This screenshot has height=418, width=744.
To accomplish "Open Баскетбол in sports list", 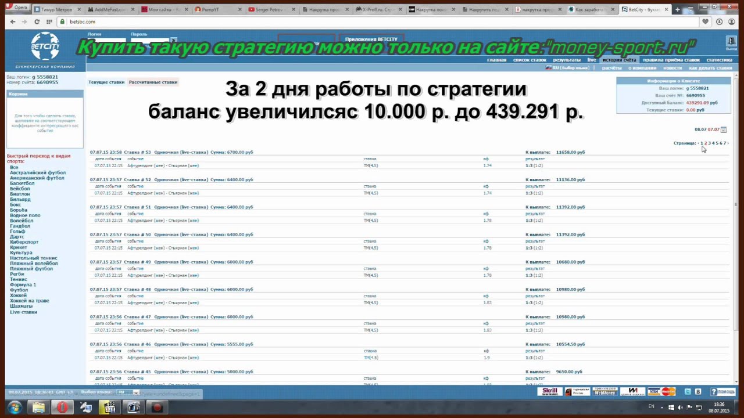I will 22,183.
